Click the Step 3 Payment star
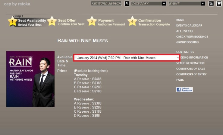 (92, 21)
